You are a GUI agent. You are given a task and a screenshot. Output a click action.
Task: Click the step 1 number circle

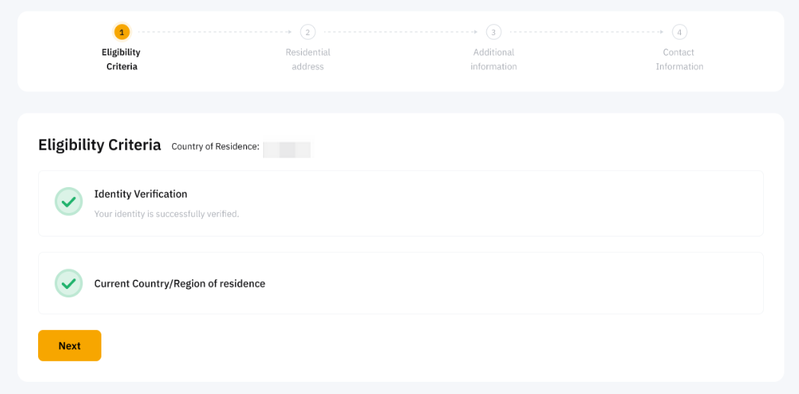tap(122, 32)
